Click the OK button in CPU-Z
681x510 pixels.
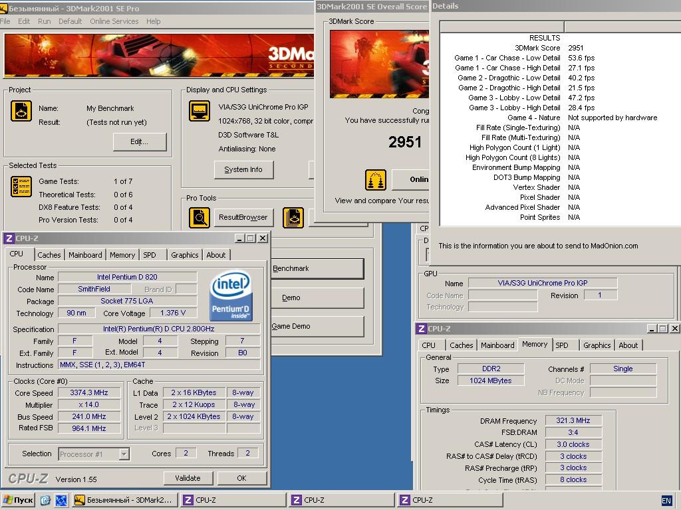point(241,478)
